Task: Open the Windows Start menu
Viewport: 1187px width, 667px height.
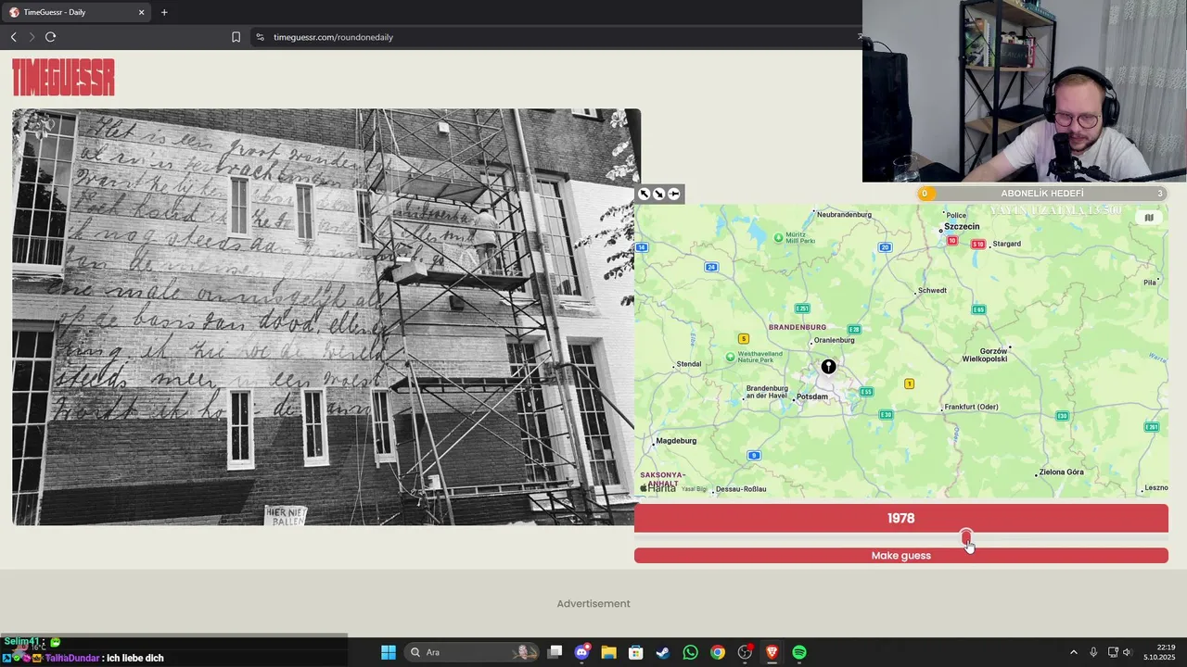Action: click(389, 652)
